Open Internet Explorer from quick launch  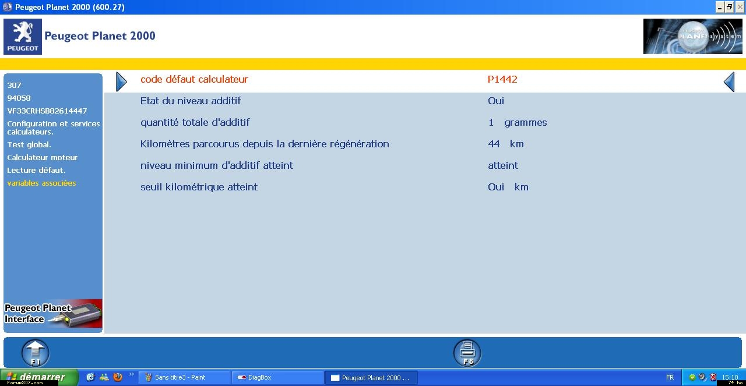coord(90,377)
